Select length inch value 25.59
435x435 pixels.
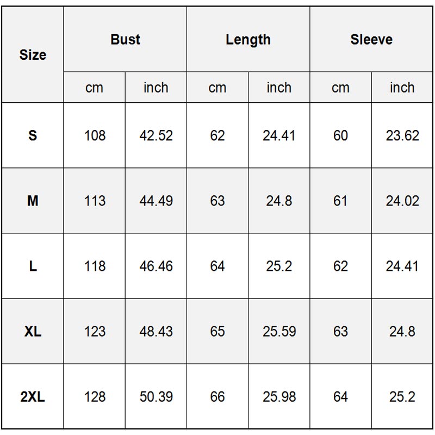point(279,331)
